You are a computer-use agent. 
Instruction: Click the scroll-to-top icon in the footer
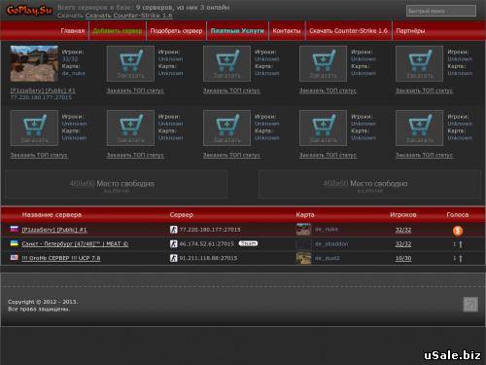pyautogui.click(x=470, y=305)
